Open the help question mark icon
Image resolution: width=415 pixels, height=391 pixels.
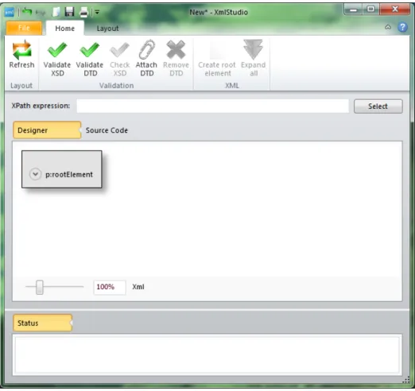click(402, 27)
